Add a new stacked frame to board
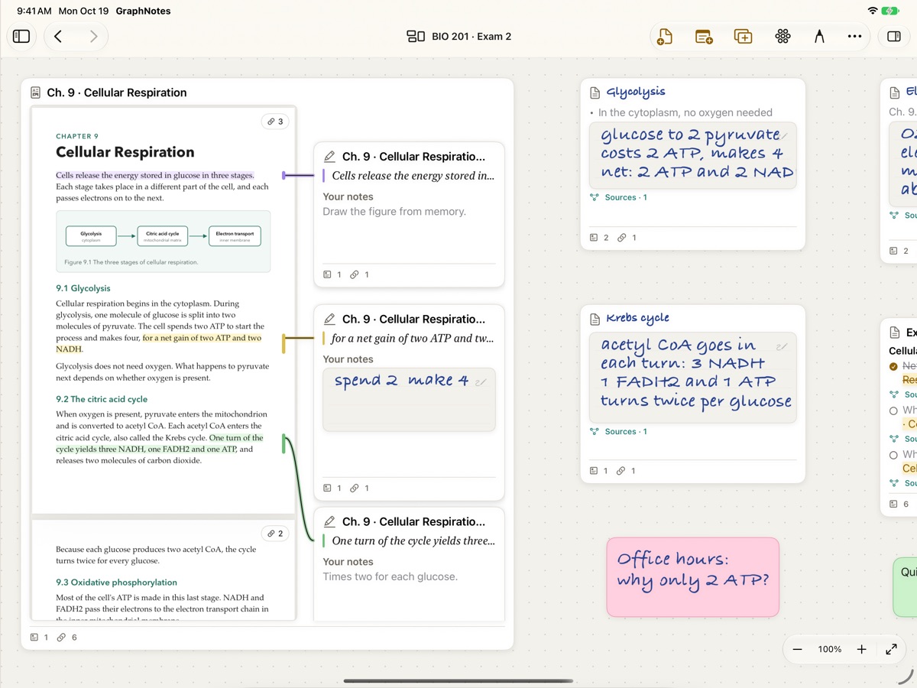 point(743,36)
